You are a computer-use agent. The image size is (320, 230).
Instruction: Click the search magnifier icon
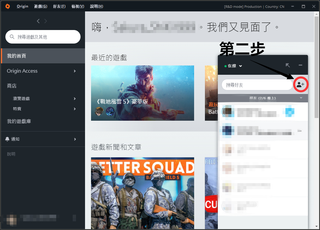pyautogui.click(x=12, y=37)
